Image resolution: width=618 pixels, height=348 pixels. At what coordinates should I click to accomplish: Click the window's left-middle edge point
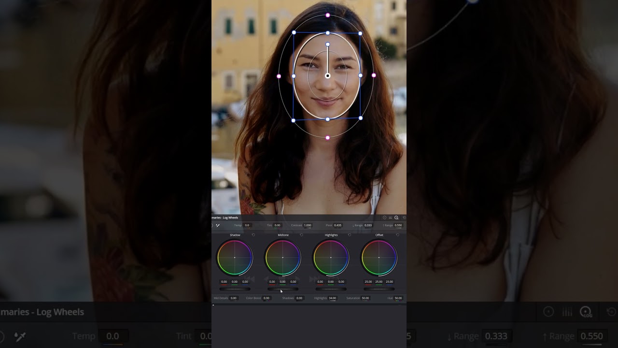click(x=294, y=76)
